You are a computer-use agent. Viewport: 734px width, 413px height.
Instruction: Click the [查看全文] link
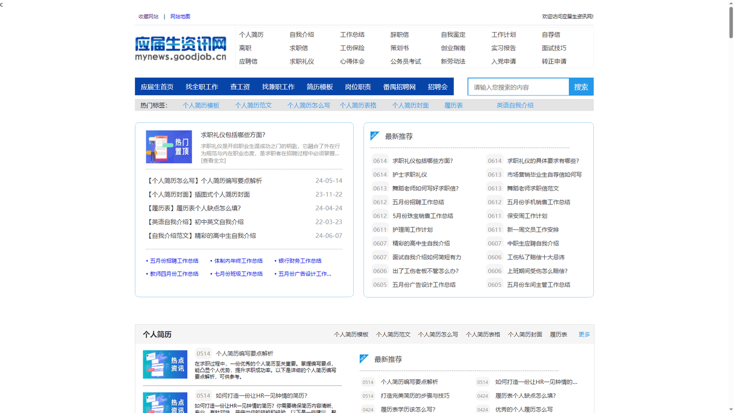click(213, 160)
